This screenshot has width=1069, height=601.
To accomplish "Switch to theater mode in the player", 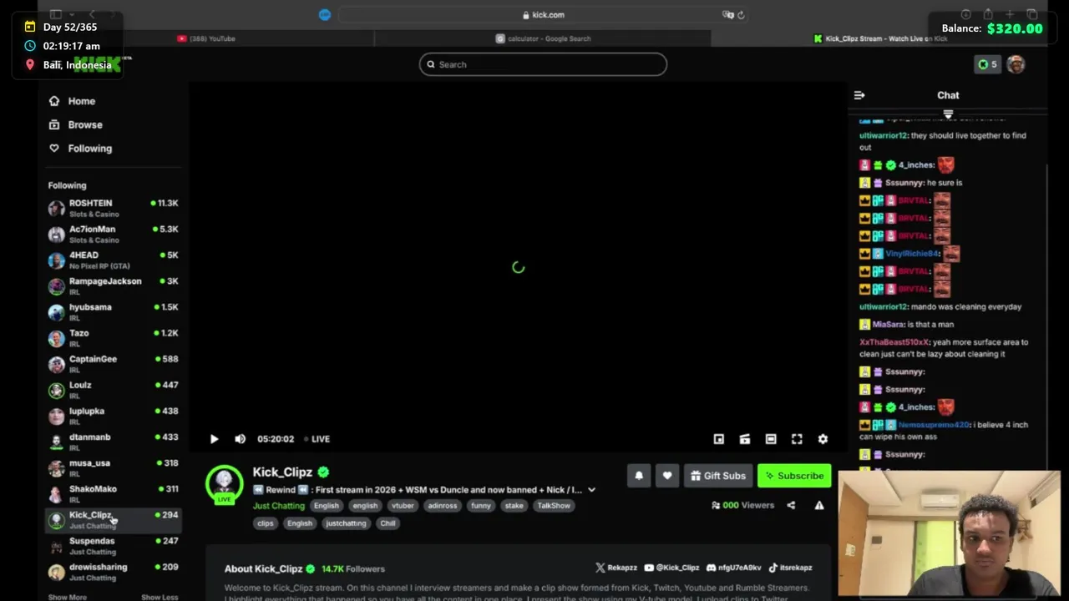I will [x=771, y=439].
